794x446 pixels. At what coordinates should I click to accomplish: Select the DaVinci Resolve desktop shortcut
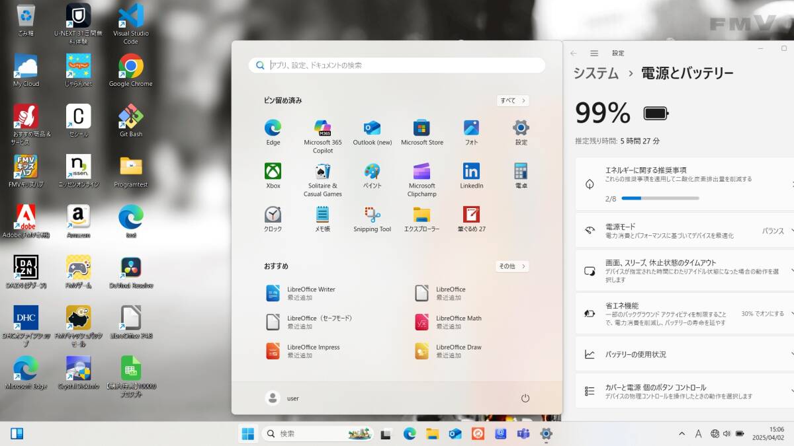(131, 272)
